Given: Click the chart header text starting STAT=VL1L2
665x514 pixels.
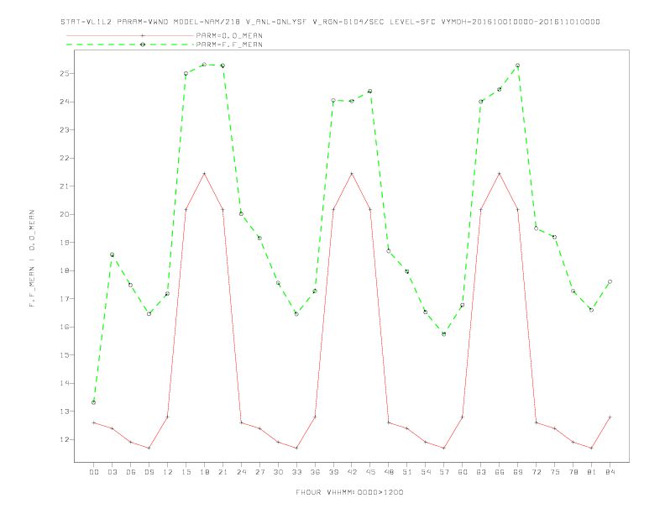Looking at the screenshot, I should 330,22.
